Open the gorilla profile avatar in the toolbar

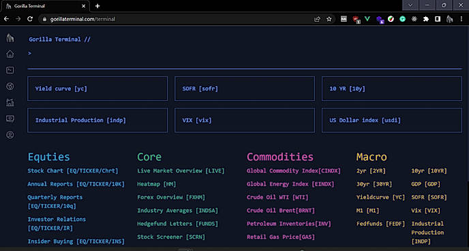point(449,19)
